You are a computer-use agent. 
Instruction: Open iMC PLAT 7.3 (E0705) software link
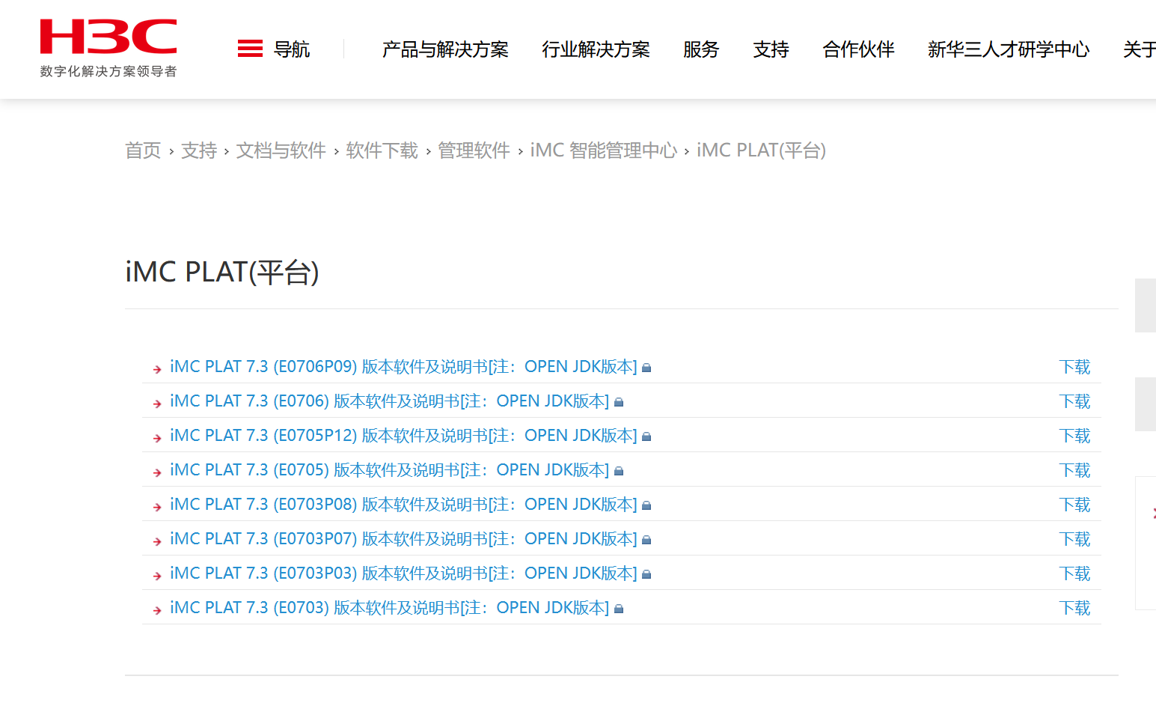click(x=390, y=470)
